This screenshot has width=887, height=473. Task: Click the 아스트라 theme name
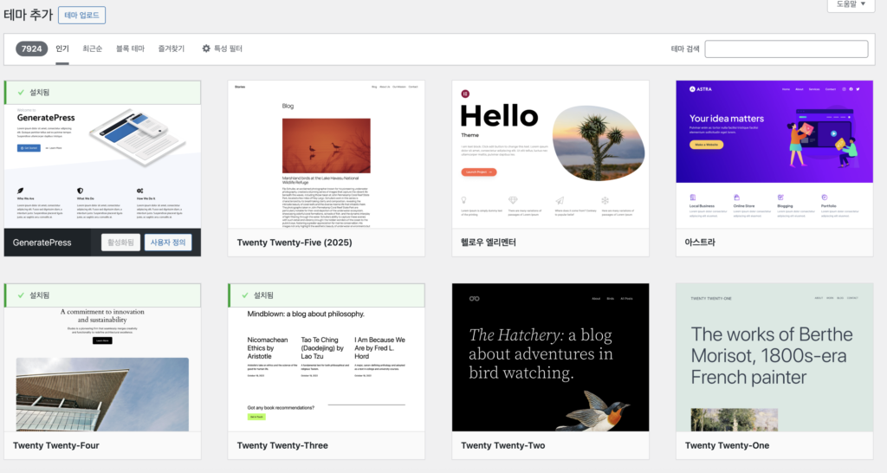(700, 243)
